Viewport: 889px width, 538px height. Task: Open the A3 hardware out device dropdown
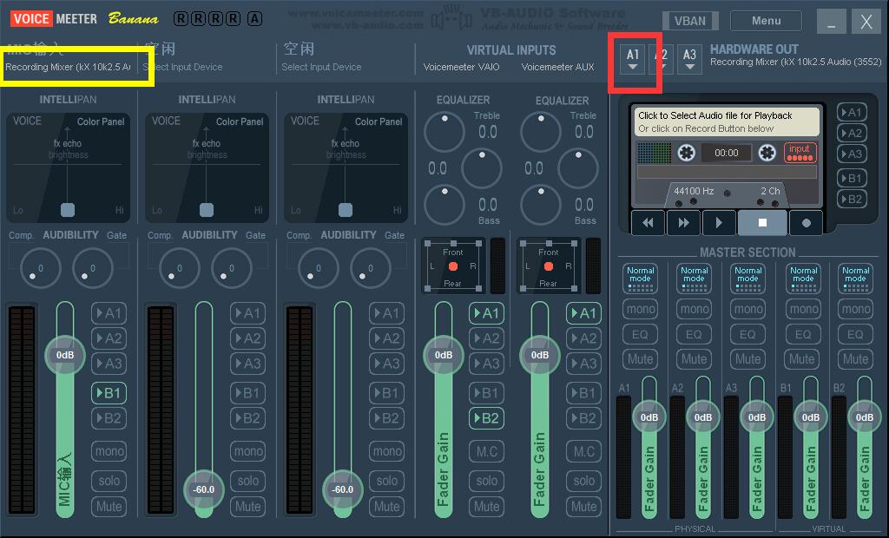689,59
